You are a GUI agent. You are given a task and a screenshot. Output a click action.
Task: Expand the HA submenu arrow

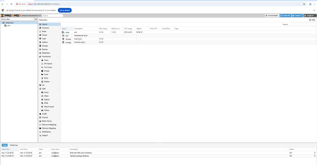[58, 85]
